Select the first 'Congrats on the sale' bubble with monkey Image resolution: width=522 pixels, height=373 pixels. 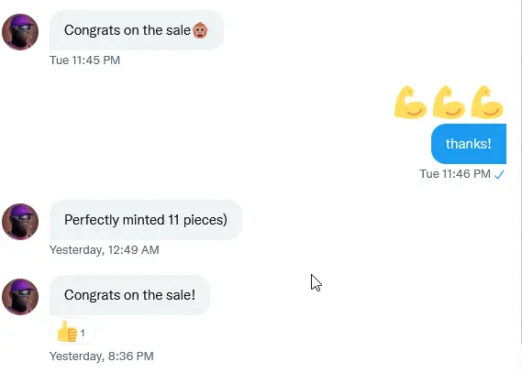pos(137,30)
